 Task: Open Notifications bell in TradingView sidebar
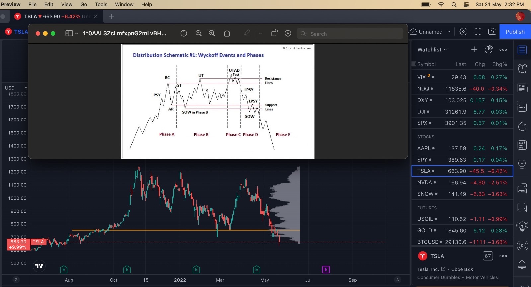click(x=522, y=264)
